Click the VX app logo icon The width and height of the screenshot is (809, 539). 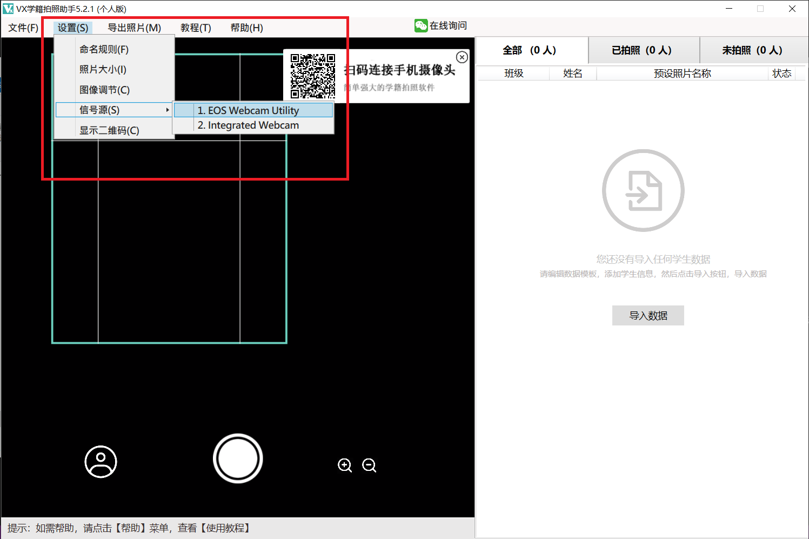click(8, 9)
